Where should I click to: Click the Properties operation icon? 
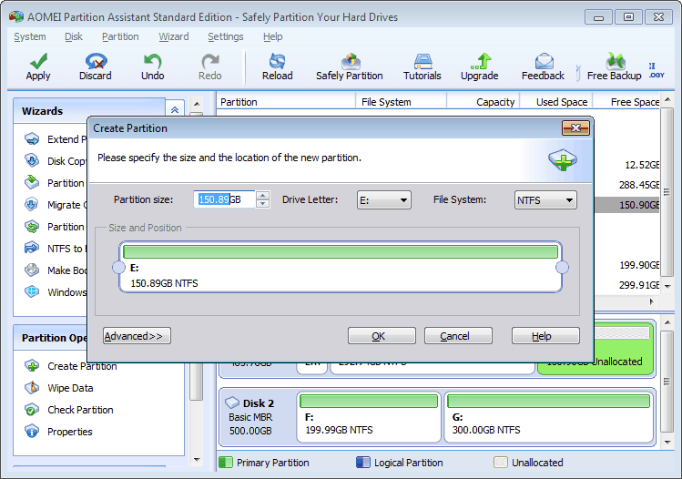(x=32, y=431)
